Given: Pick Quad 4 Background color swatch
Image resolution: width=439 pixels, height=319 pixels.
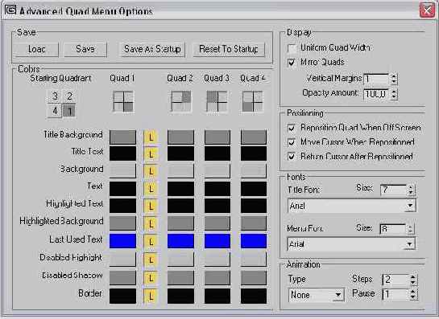Looking at the screenshot, I should [x=254, y=170].
